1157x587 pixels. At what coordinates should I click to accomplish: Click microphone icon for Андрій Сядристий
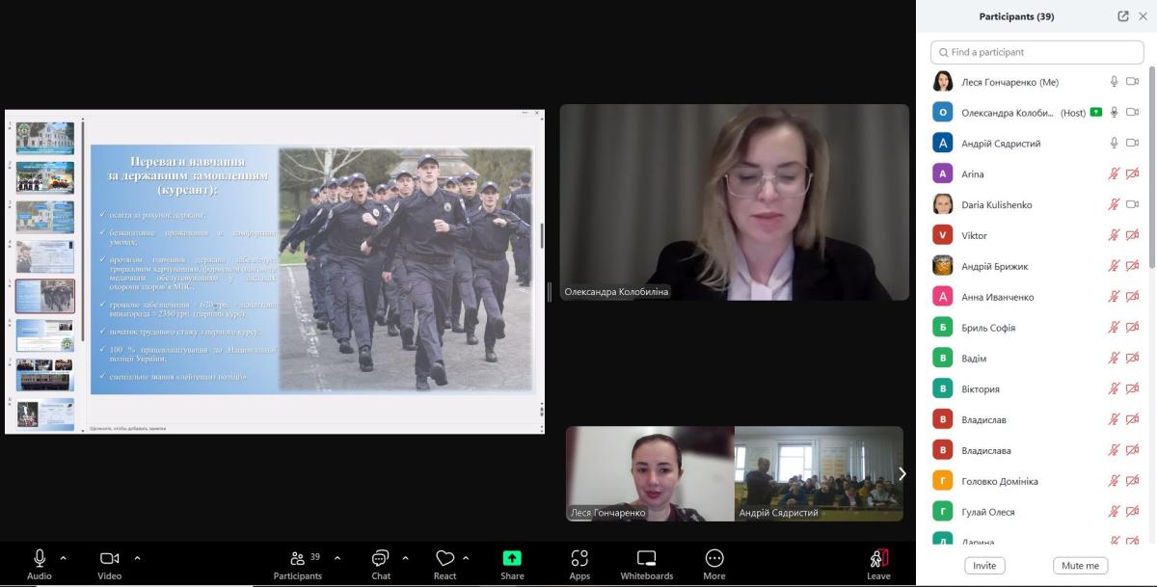pyautogui.click(x=1114, y=144)
